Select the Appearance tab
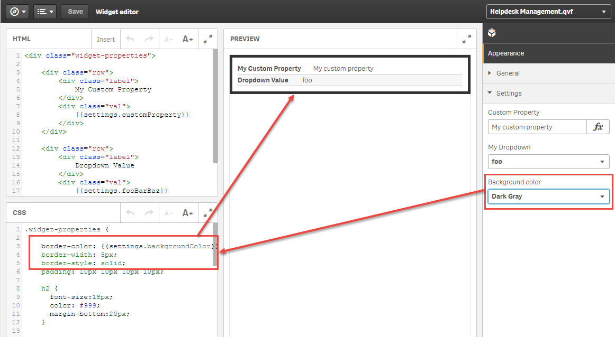 [506, 53]
